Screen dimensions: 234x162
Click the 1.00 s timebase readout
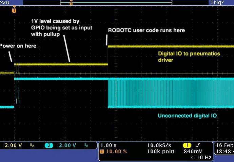[109, 145]
